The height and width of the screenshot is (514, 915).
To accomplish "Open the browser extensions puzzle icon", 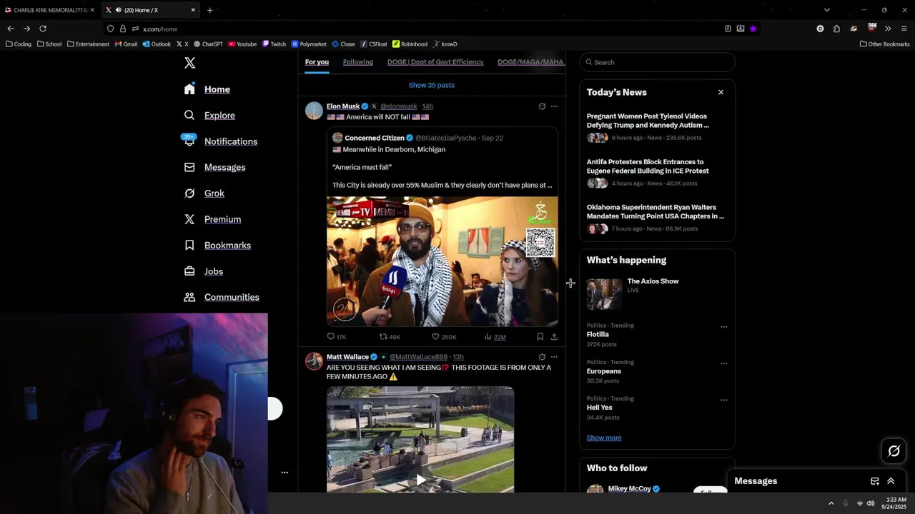I will coord(836,29).
